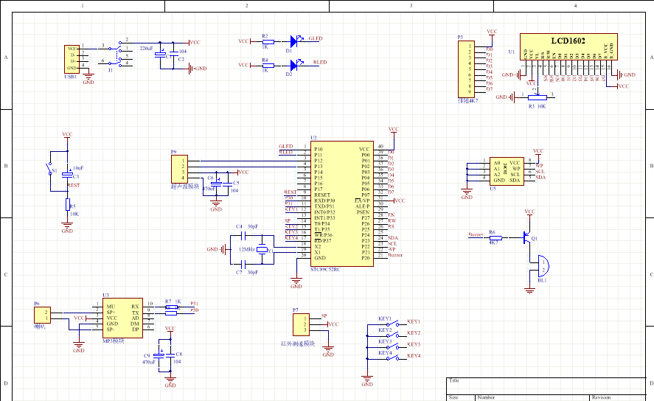
Task: Click the "MP3模块" label under U3
Action: [114, 341]
